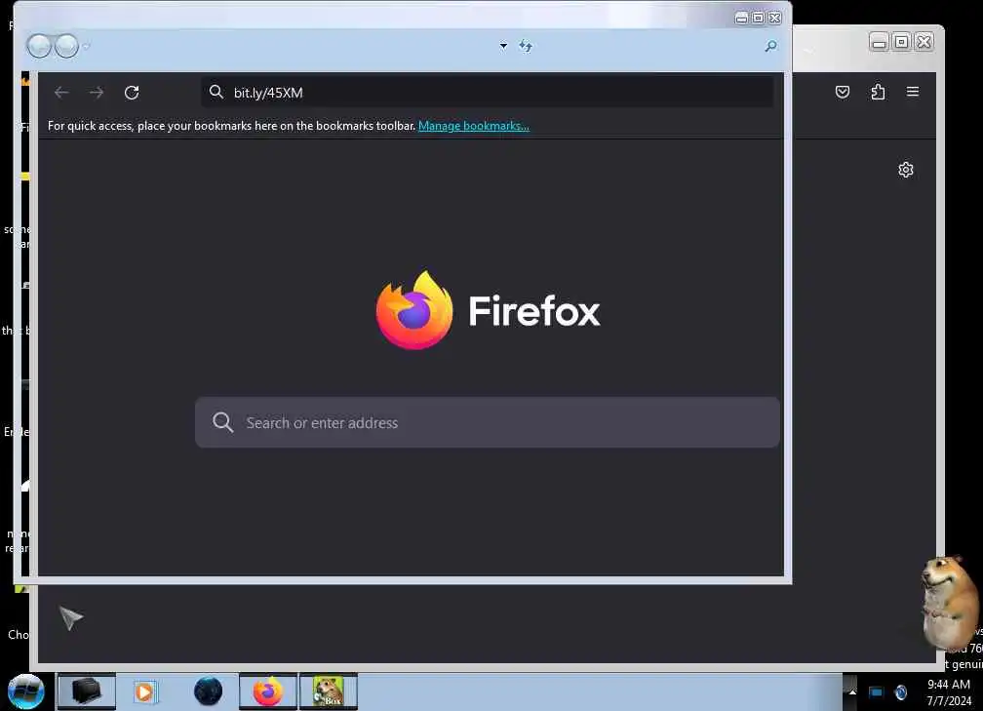Viewport: 983px width, 711px height.
Task: Click the Firefox back arrow button
Action: pyautogui.click(x=61, y=93)
